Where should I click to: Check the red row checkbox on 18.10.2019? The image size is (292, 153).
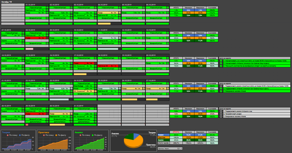pyautogui.click(x=120, y=66)
